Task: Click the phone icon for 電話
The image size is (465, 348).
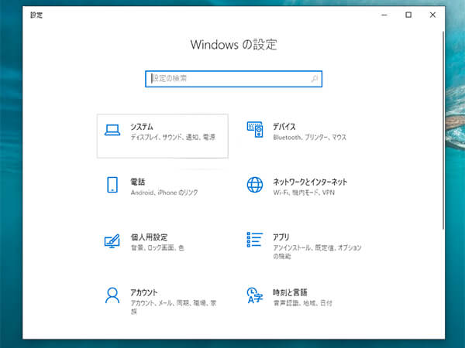Action: tap(112, 185)
